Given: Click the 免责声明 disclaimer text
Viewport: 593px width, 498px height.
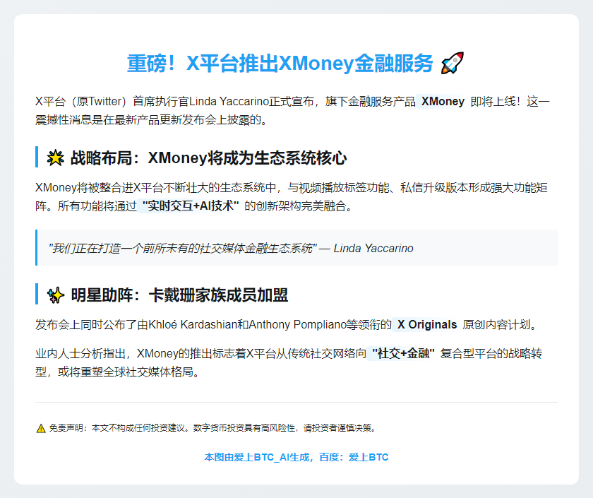Looking at the screenshot, I should (212, 428).
